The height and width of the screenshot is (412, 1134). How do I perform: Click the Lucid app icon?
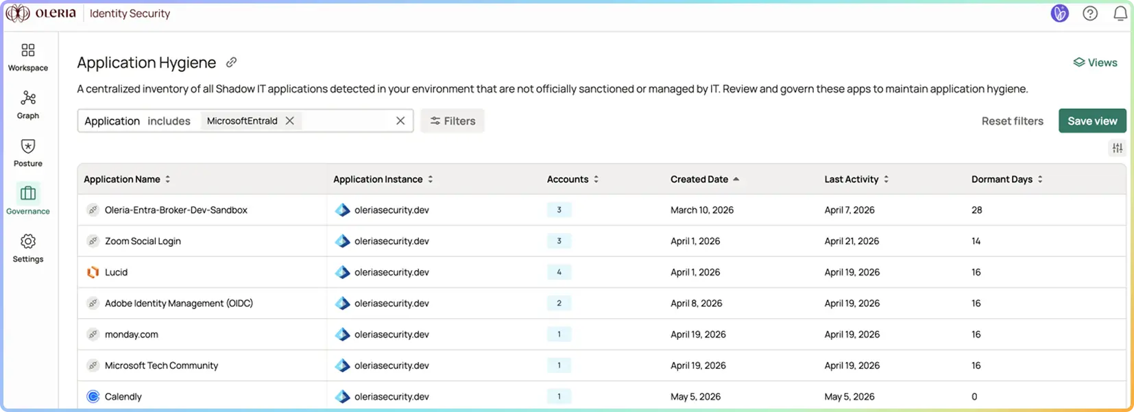tap(93, 272)
